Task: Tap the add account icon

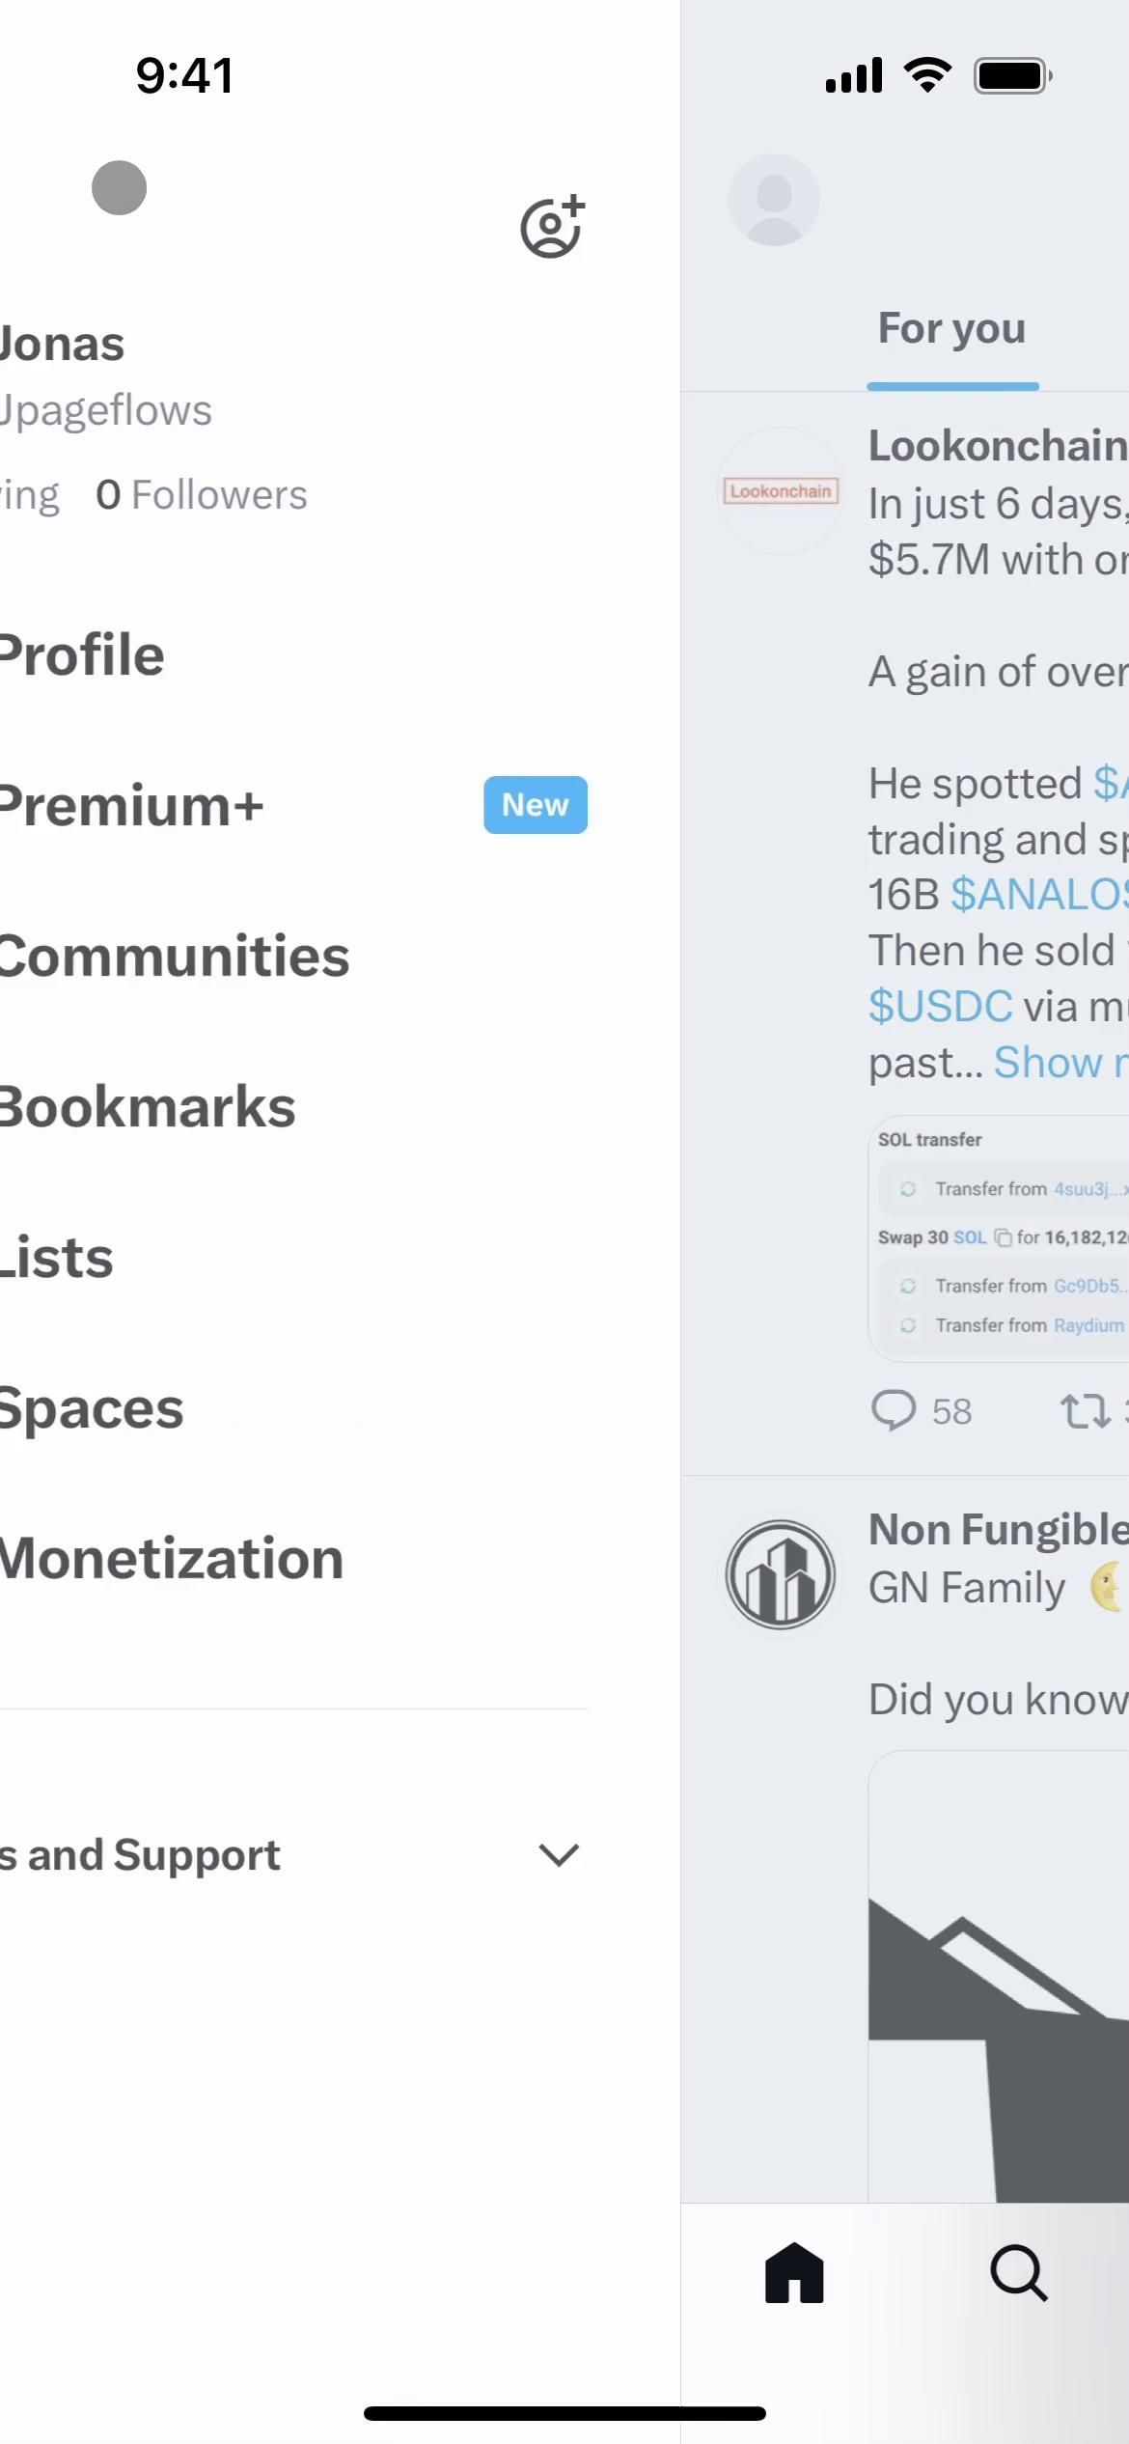Action: pyautogui.click(x=552, y=228)
